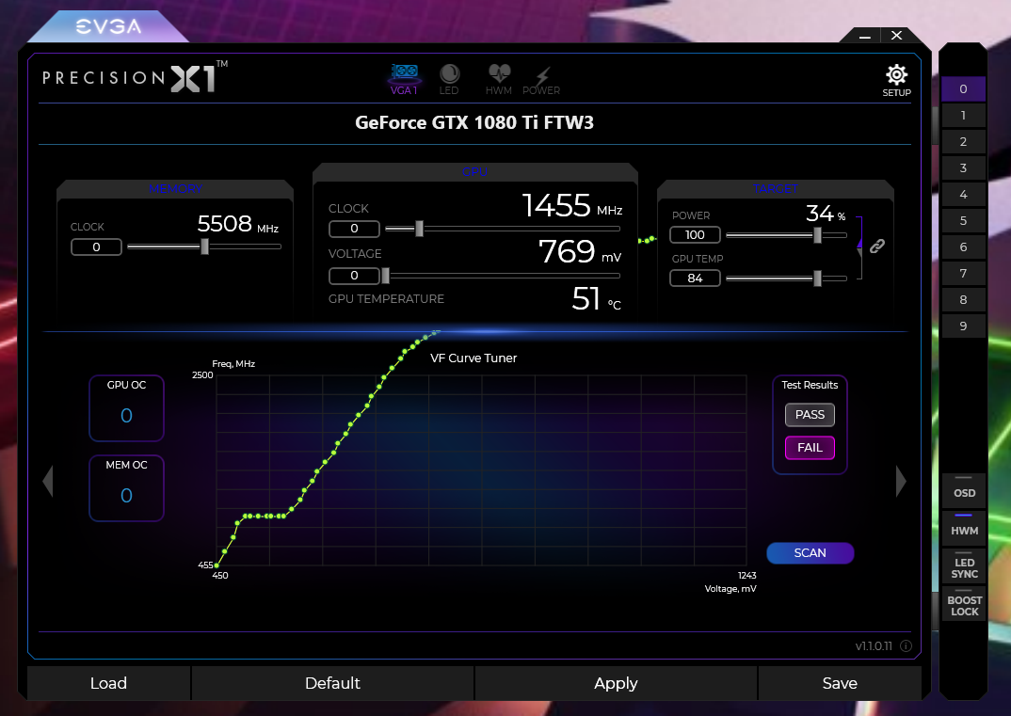This screenshot has height=716, width=1011.
Task: Open the VGA 1 graphics card tab
Action: point(404,79)
